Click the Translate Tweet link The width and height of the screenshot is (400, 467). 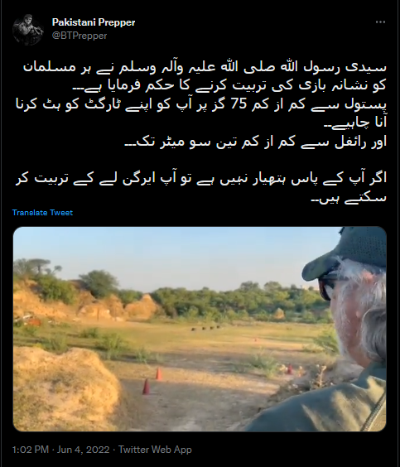(42, 213)
